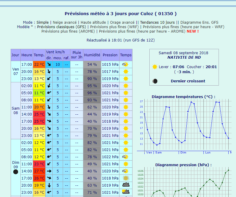This screenshot has height=197, width=236.
Task: Click wind speed 10 cell
Action: 58,65
